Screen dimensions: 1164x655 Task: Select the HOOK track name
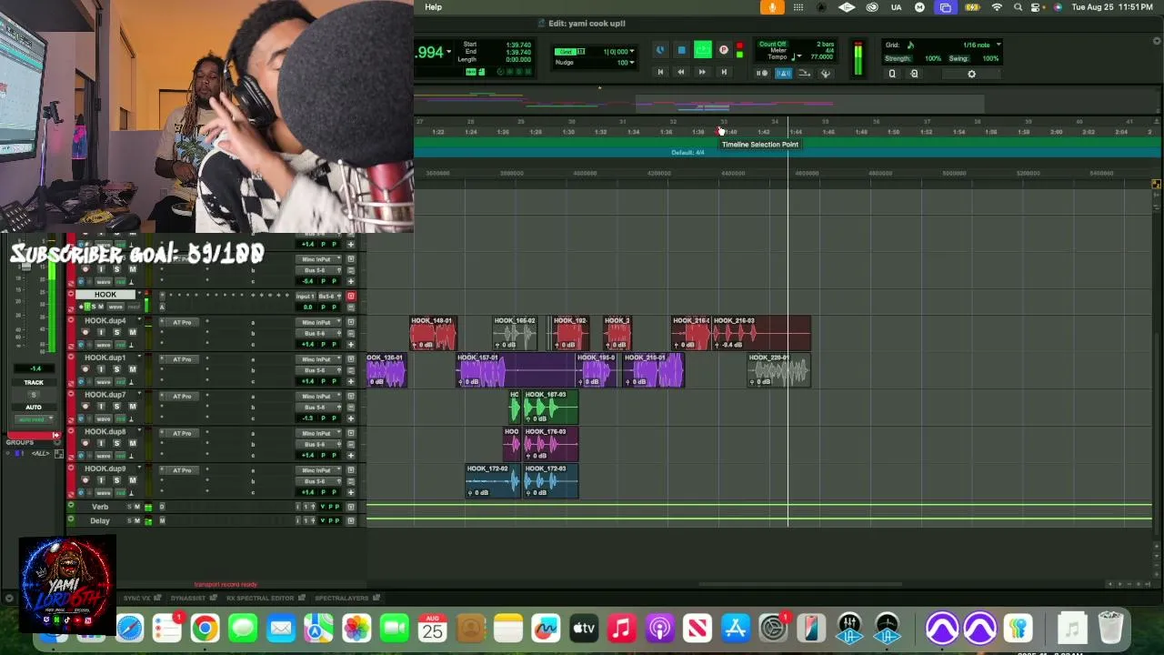105,295
